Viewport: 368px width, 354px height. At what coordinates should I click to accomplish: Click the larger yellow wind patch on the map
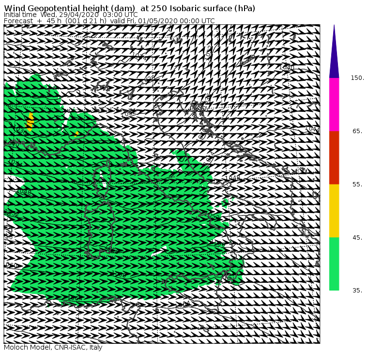coord(30,122)
